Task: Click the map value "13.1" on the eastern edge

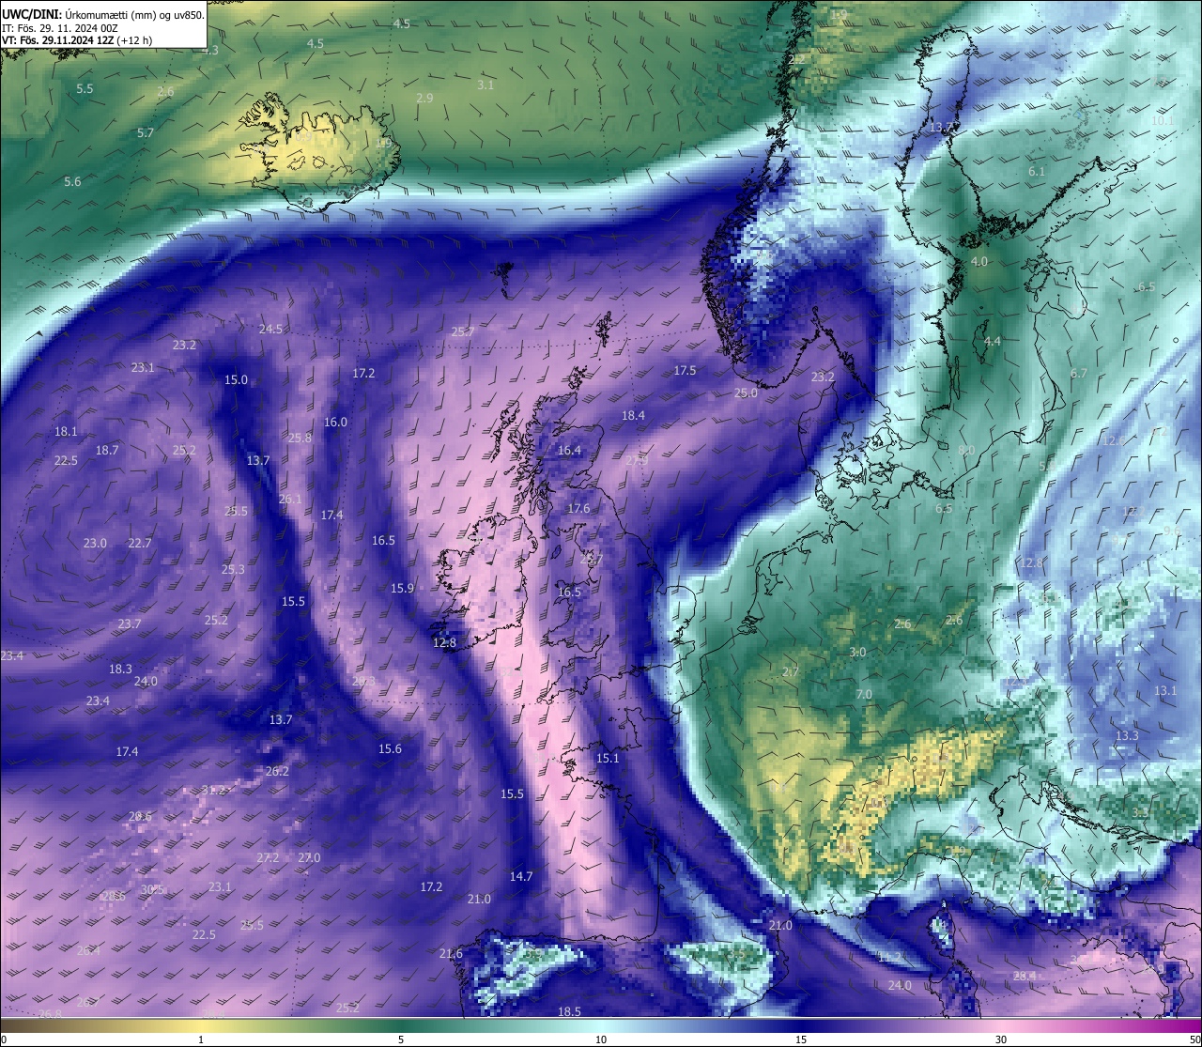Action: point(1165,691)
